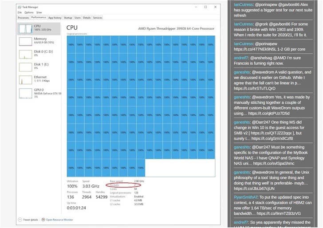Viewport: 323px width, 228px height.
Task: Select the CPU usage graph thumbnail
Action: pyautogui.click(x=26, y=29)
